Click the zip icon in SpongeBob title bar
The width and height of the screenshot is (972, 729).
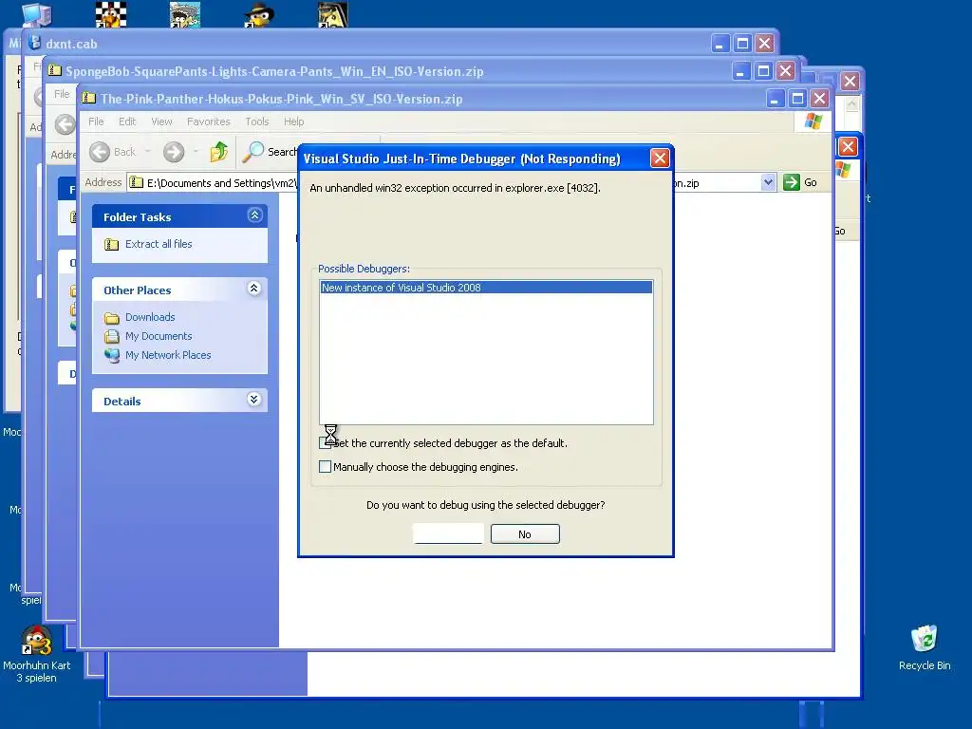pyautogui.click(x=54, y=70)
